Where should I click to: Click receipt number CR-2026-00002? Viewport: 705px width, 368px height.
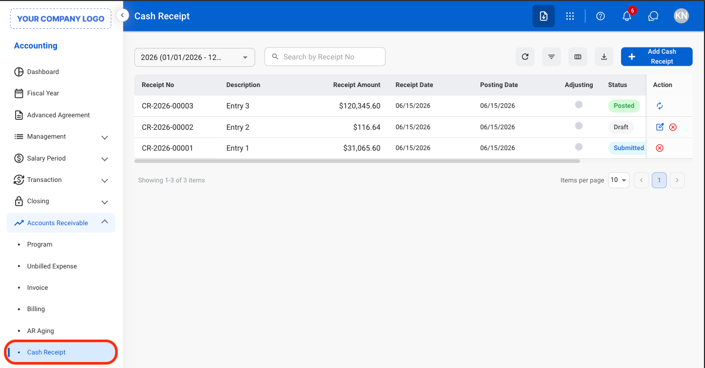168,127
